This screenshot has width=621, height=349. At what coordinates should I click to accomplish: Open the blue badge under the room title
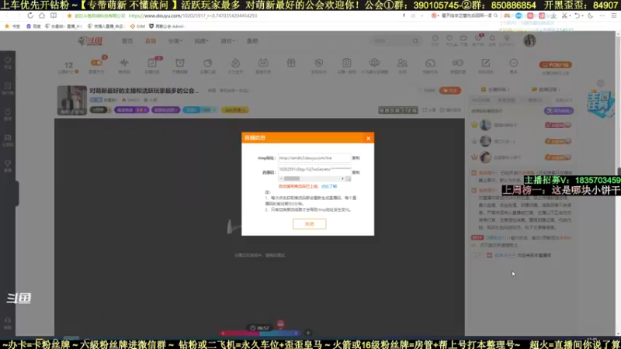[x=199, y=110]
